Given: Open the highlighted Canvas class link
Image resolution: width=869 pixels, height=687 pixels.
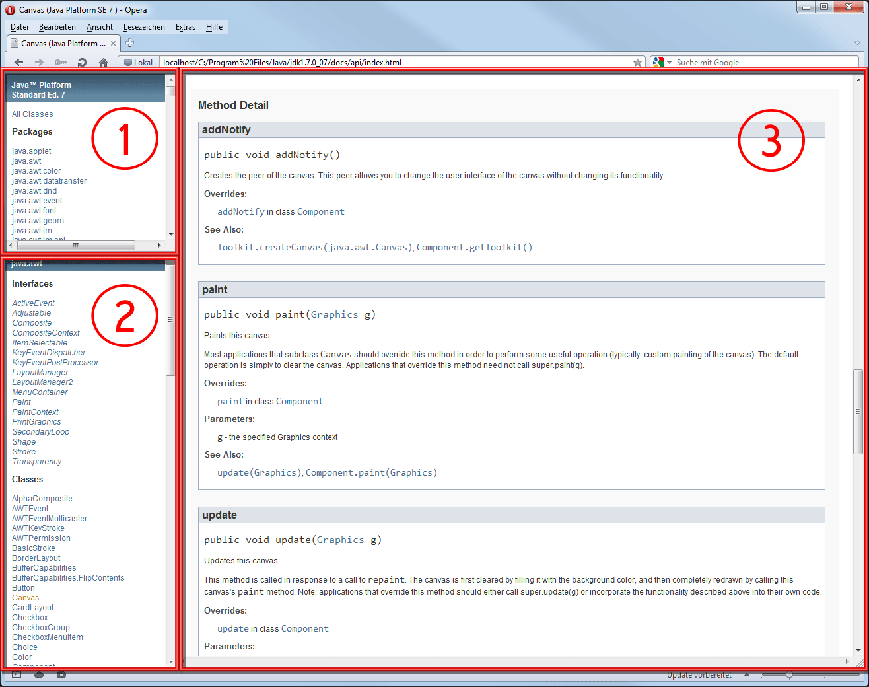Looking at the screenshot, I should point(25,598).
